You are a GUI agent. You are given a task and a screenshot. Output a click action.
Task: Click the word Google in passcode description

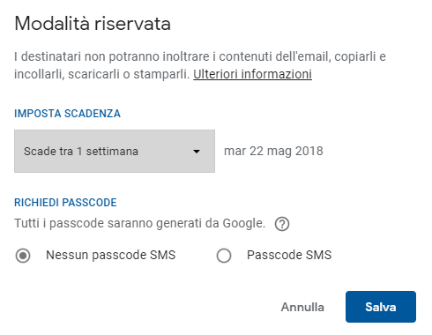244,223
